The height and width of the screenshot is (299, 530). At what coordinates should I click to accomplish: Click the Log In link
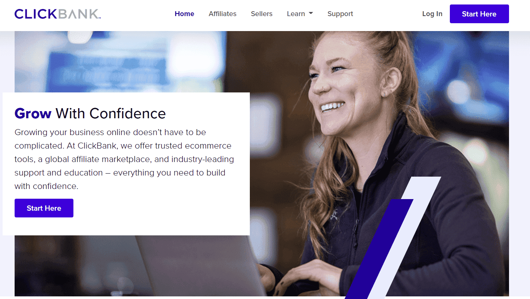pyautogui.click(x=432, y=14)
